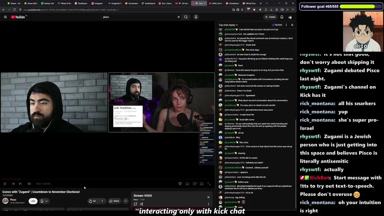This screenshot has height=216, width=384.
Task: Open the Create button menu
Action: (x=270, y=17)
